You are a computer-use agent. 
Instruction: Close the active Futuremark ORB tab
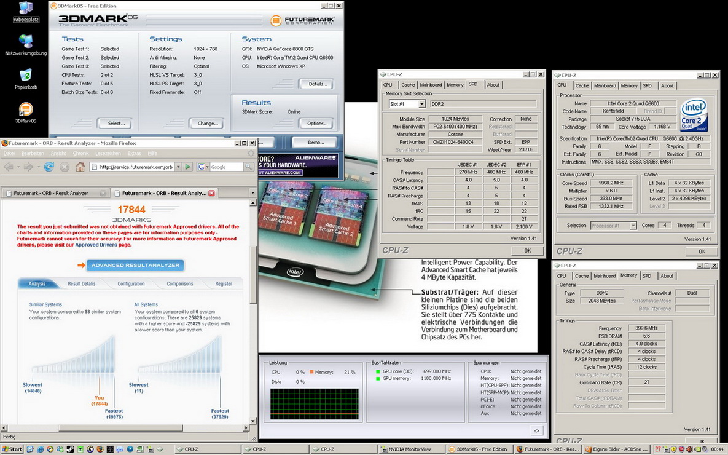[212, 193]
